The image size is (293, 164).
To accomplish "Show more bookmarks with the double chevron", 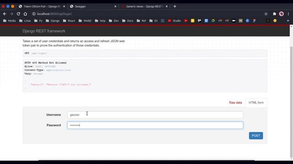I will coord(288,20).
